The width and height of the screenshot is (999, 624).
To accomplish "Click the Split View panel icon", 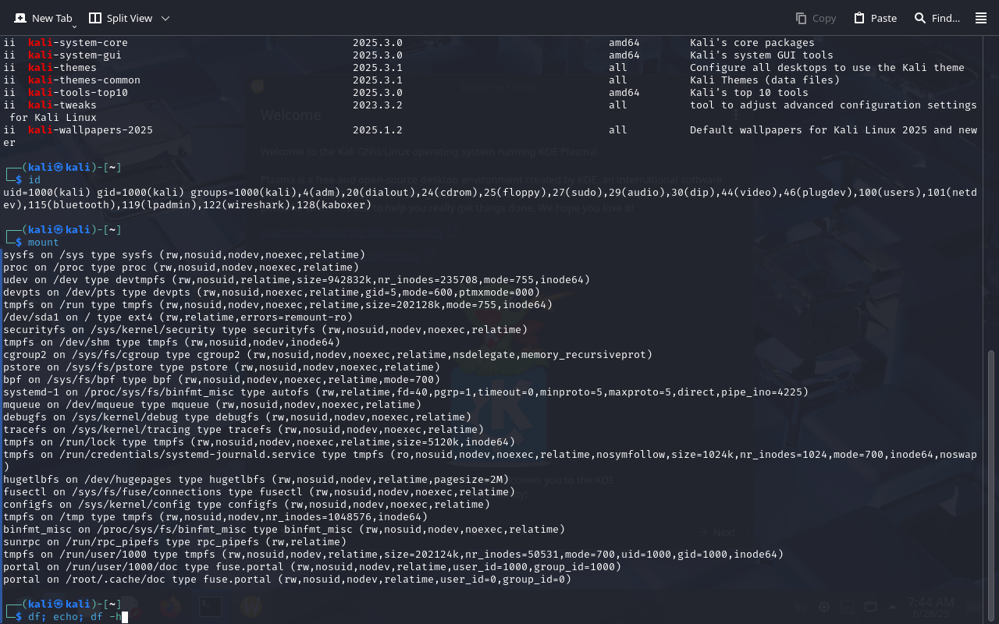I will 95,18.
